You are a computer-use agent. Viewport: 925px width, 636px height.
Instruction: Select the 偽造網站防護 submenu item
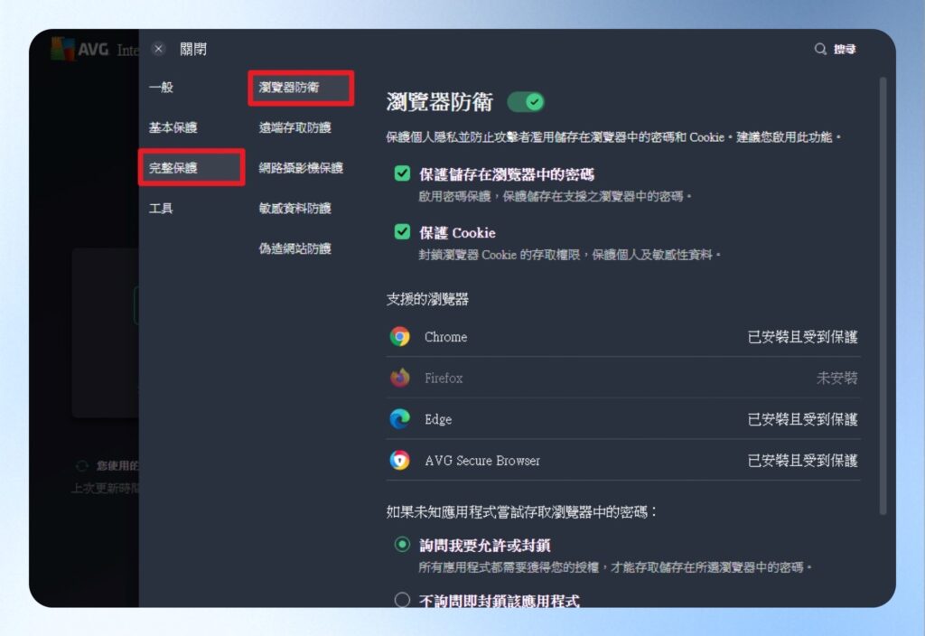click(295, 248)
